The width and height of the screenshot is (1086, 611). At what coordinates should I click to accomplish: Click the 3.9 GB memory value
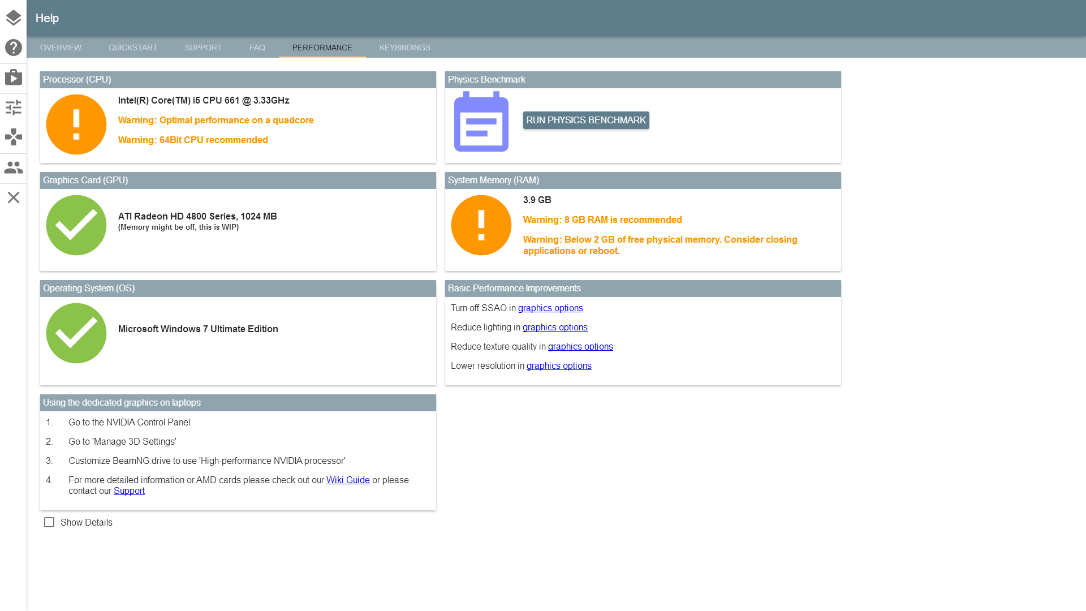[537, 200]
